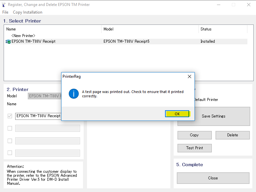
Task: Open the File menu
Action: pyautogui.click(x=5, y=12)
